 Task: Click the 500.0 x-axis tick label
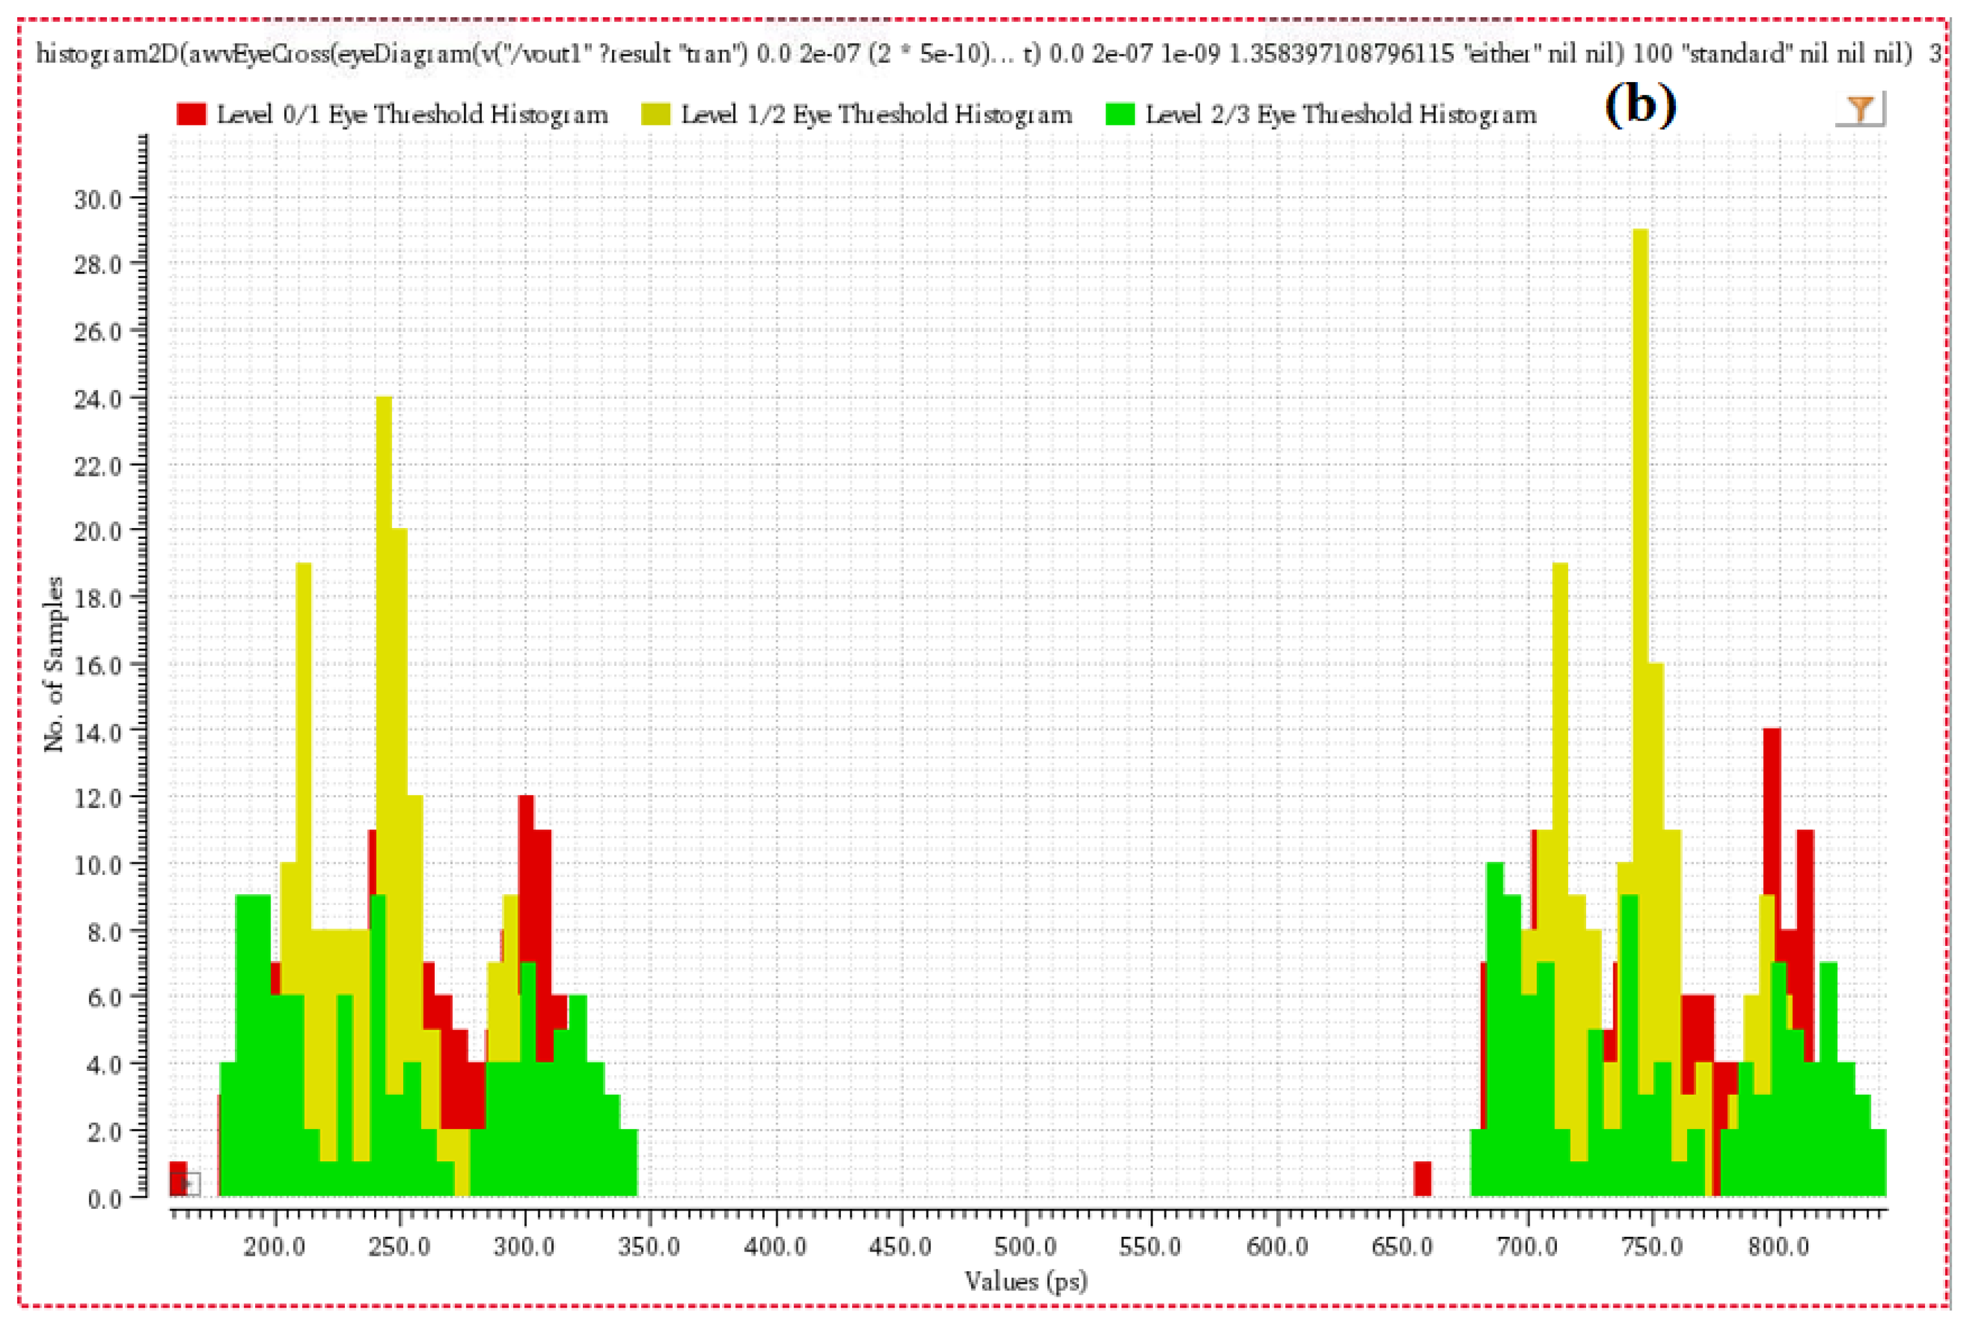[1026, 1246]
